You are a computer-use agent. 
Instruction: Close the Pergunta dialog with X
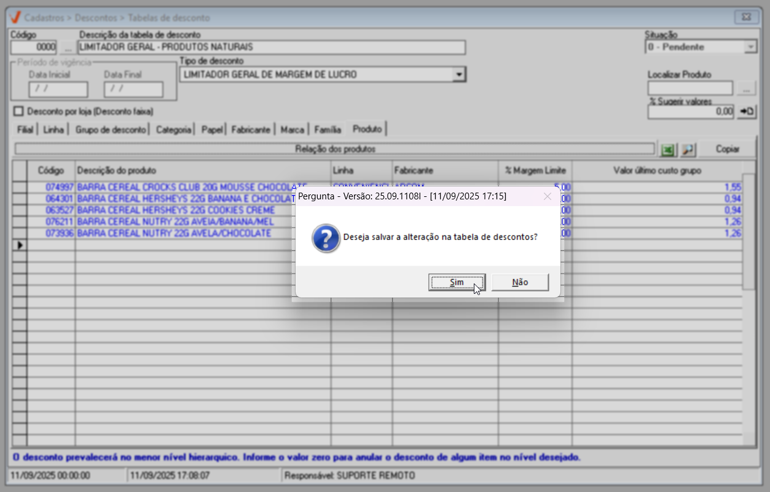[547, 196]
